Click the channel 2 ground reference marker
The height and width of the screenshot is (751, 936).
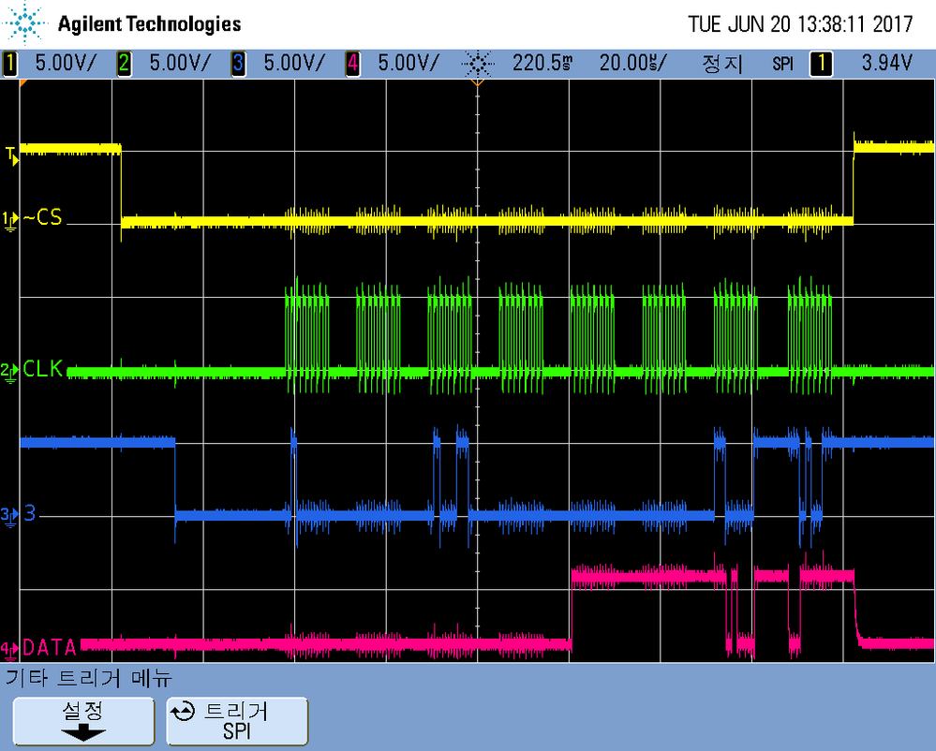pyautogui.click(x=10, y=371)
